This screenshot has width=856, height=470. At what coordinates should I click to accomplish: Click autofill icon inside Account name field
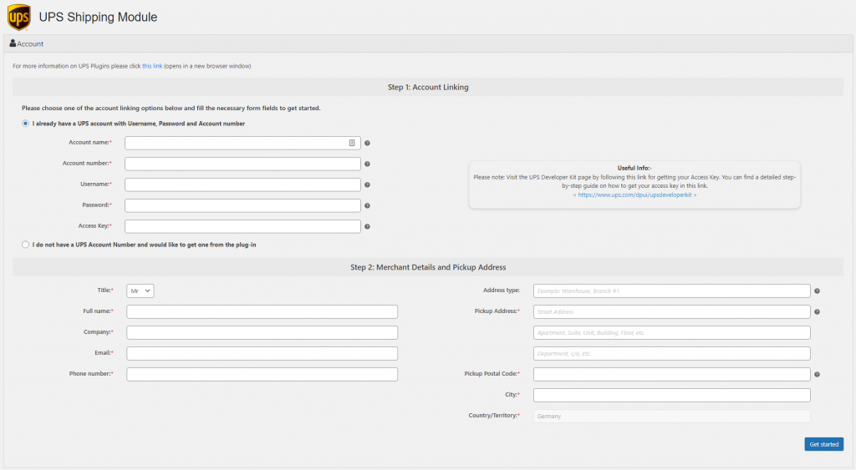pyautogui.click(x=352, y=143)
